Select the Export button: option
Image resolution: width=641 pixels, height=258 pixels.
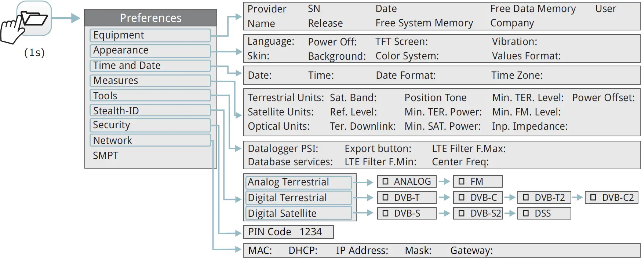[378, 149]
